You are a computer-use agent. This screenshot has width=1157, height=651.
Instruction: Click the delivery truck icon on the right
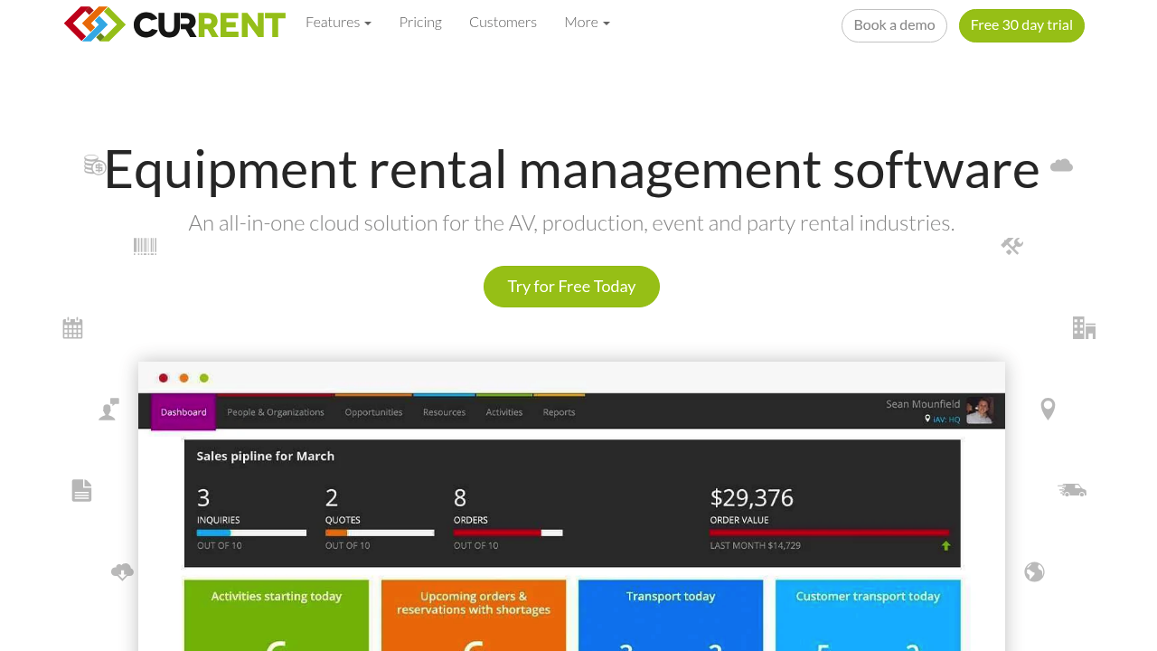1072,489
